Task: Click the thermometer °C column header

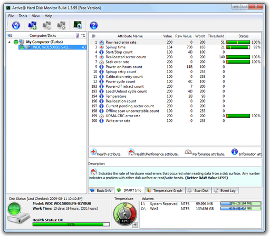Action: click(x=81, y=36)
